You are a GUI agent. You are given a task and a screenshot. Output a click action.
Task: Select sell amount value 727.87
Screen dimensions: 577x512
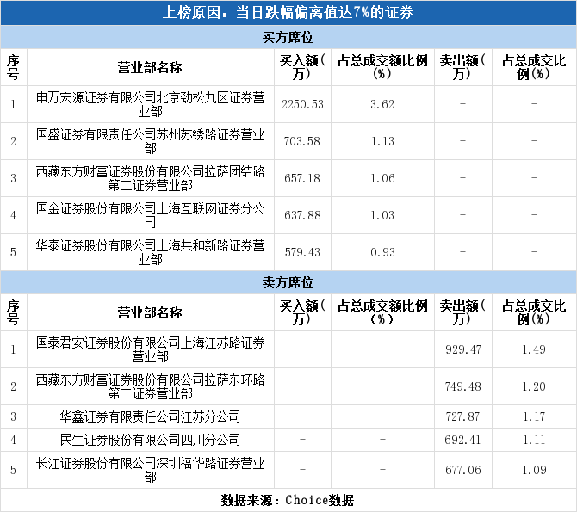462,416
